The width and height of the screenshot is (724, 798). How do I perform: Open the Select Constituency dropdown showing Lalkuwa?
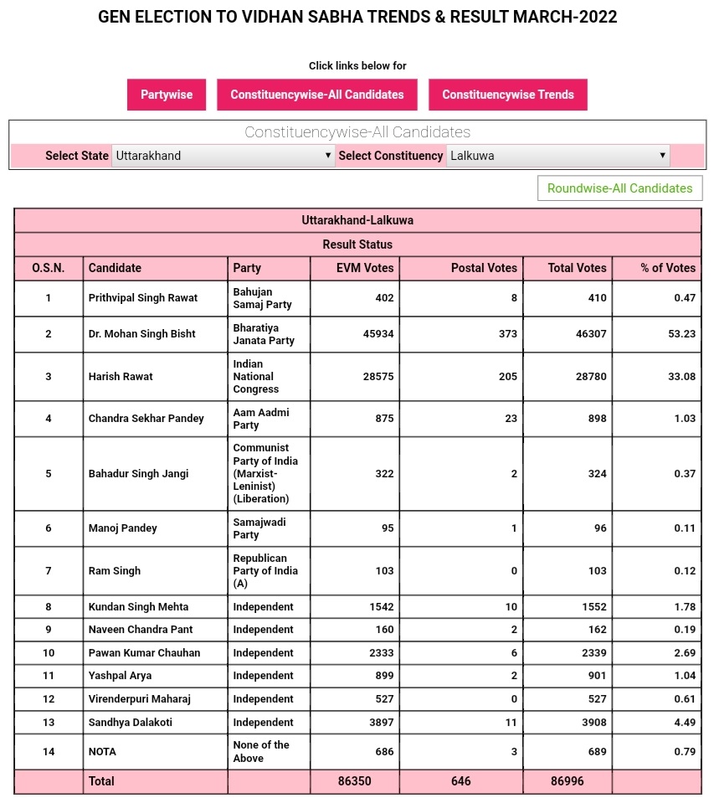coord(558,156)
